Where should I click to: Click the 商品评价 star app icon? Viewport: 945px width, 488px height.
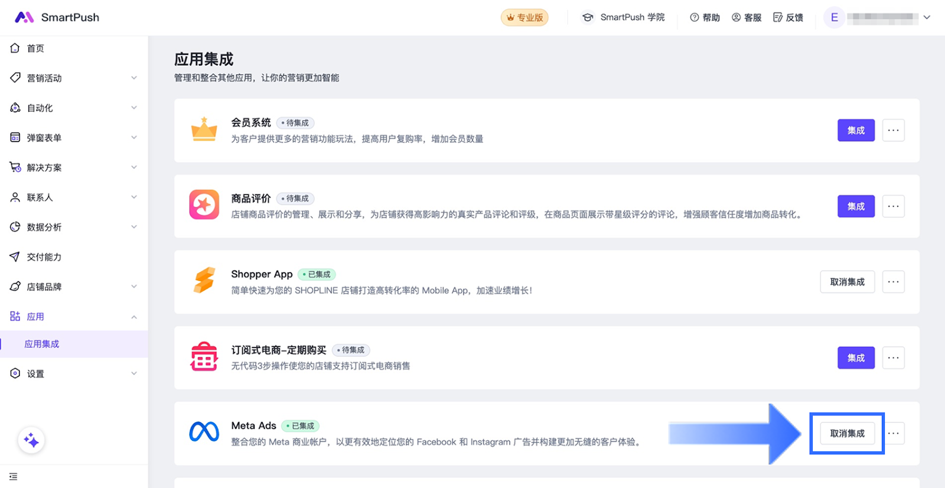point(204,205)
